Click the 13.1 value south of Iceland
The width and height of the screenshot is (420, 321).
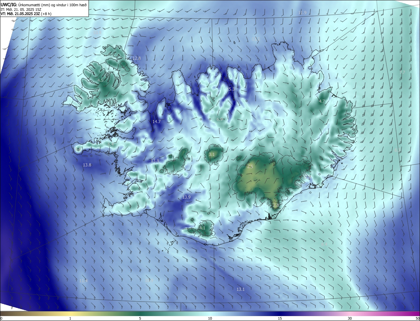(241, 289)
